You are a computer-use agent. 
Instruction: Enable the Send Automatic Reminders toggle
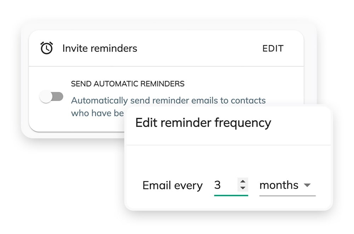[52, 96]
